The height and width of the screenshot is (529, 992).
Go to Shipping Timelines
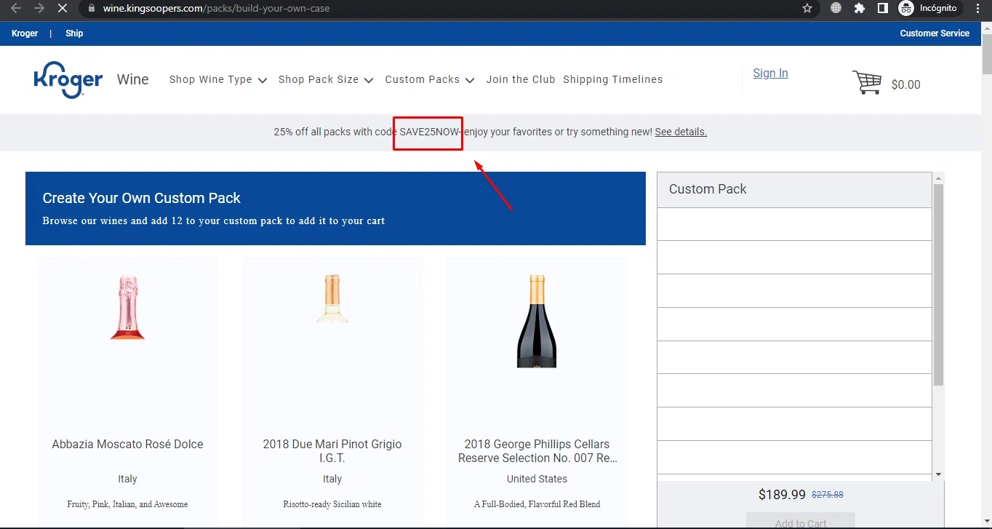click(x=613, y=80)
